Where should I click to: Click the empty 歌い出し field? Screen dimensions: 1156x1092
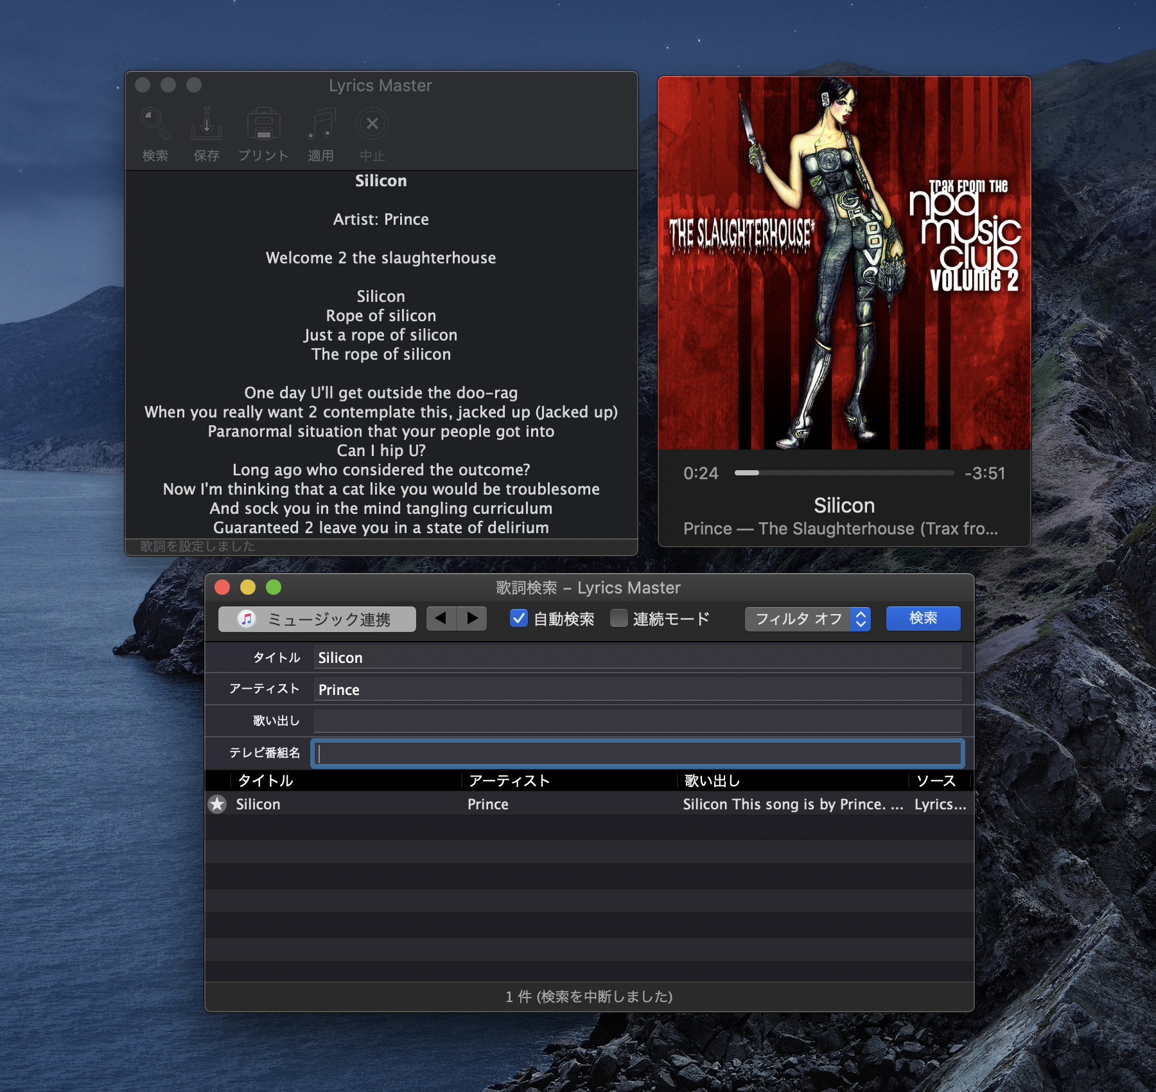[x=637, y=721]
